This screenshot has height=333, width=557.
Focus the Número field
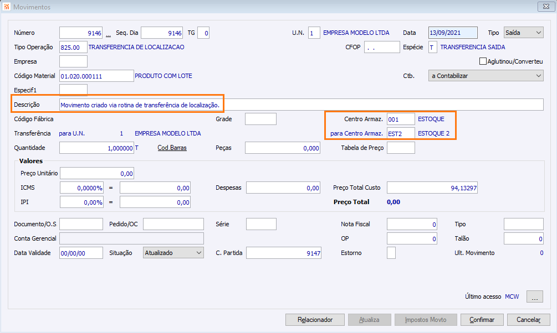tap(81, 33)
